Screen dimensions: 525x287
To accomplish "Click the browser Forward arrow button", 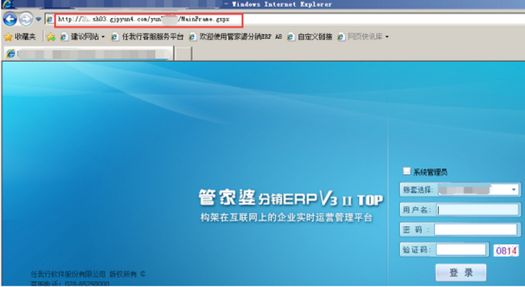I will click(x=25, y=19).
